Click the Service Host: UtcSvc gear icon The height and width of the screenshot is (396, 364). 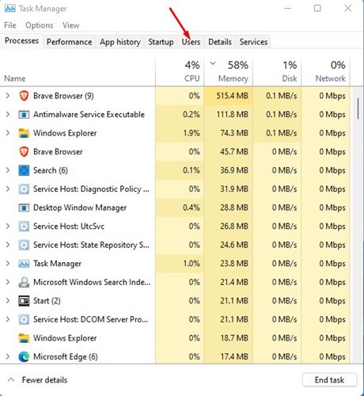[24, 227]
